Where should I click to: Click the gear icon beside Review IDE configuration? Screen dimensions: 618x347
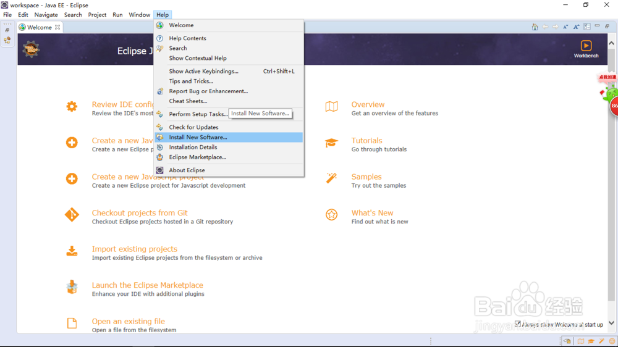(x=72, y=106)
